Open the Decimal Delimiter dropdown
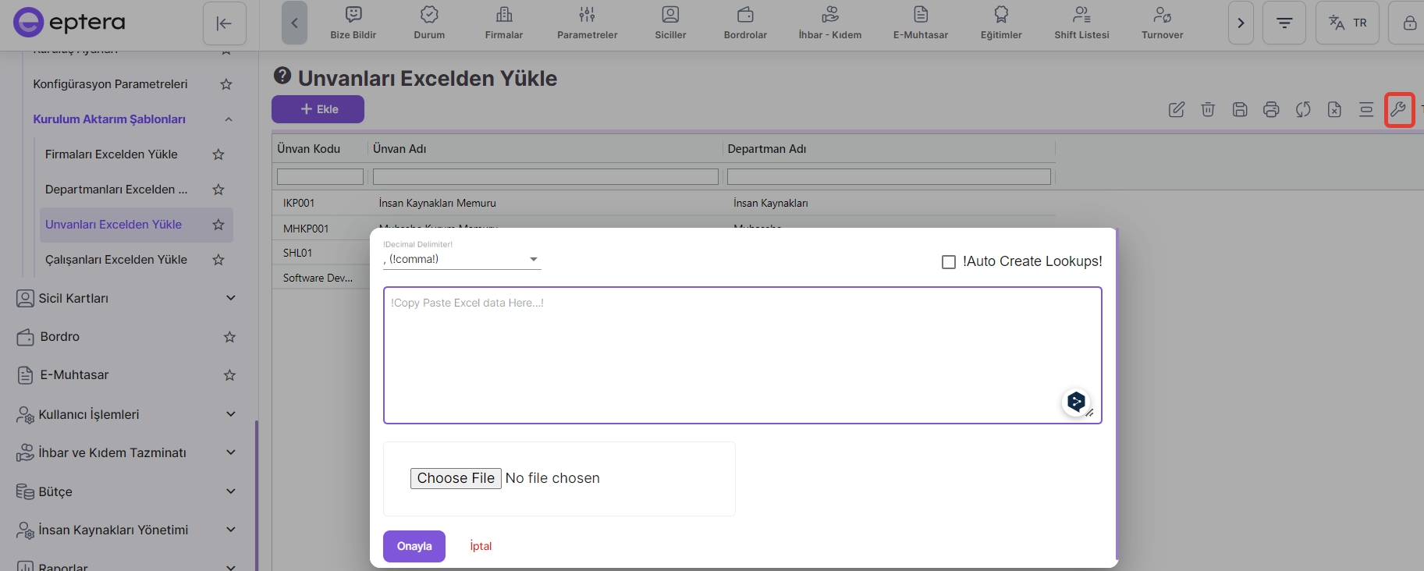Viewport: 1424px width, 571px height. [x=462, y=260]
